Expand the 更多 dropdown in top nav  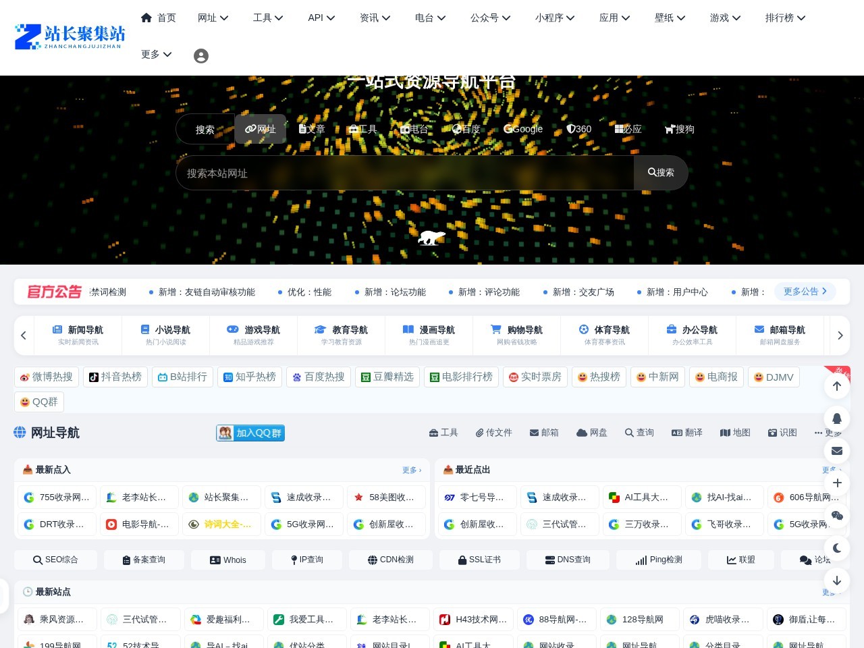click(x=157, y=55)
